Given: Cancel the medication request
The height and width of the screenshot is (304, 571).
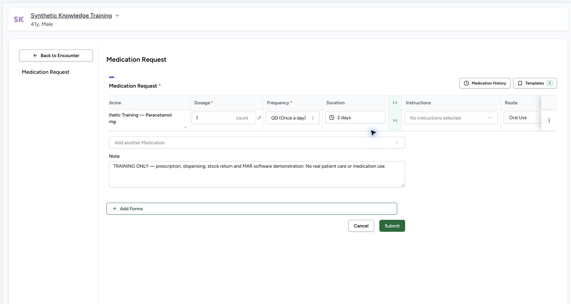Looking at the screenshot, I should click(361, 226).
